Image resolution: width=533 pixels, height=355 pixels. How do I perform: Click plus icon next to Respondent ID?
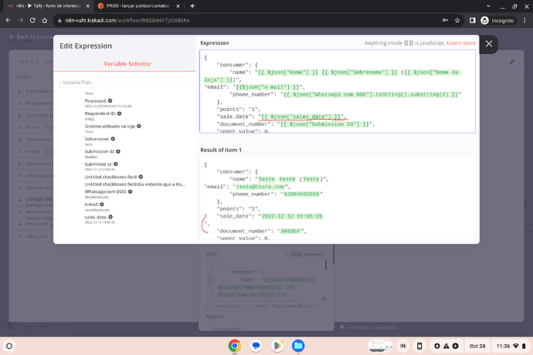[x=118, y=114]
